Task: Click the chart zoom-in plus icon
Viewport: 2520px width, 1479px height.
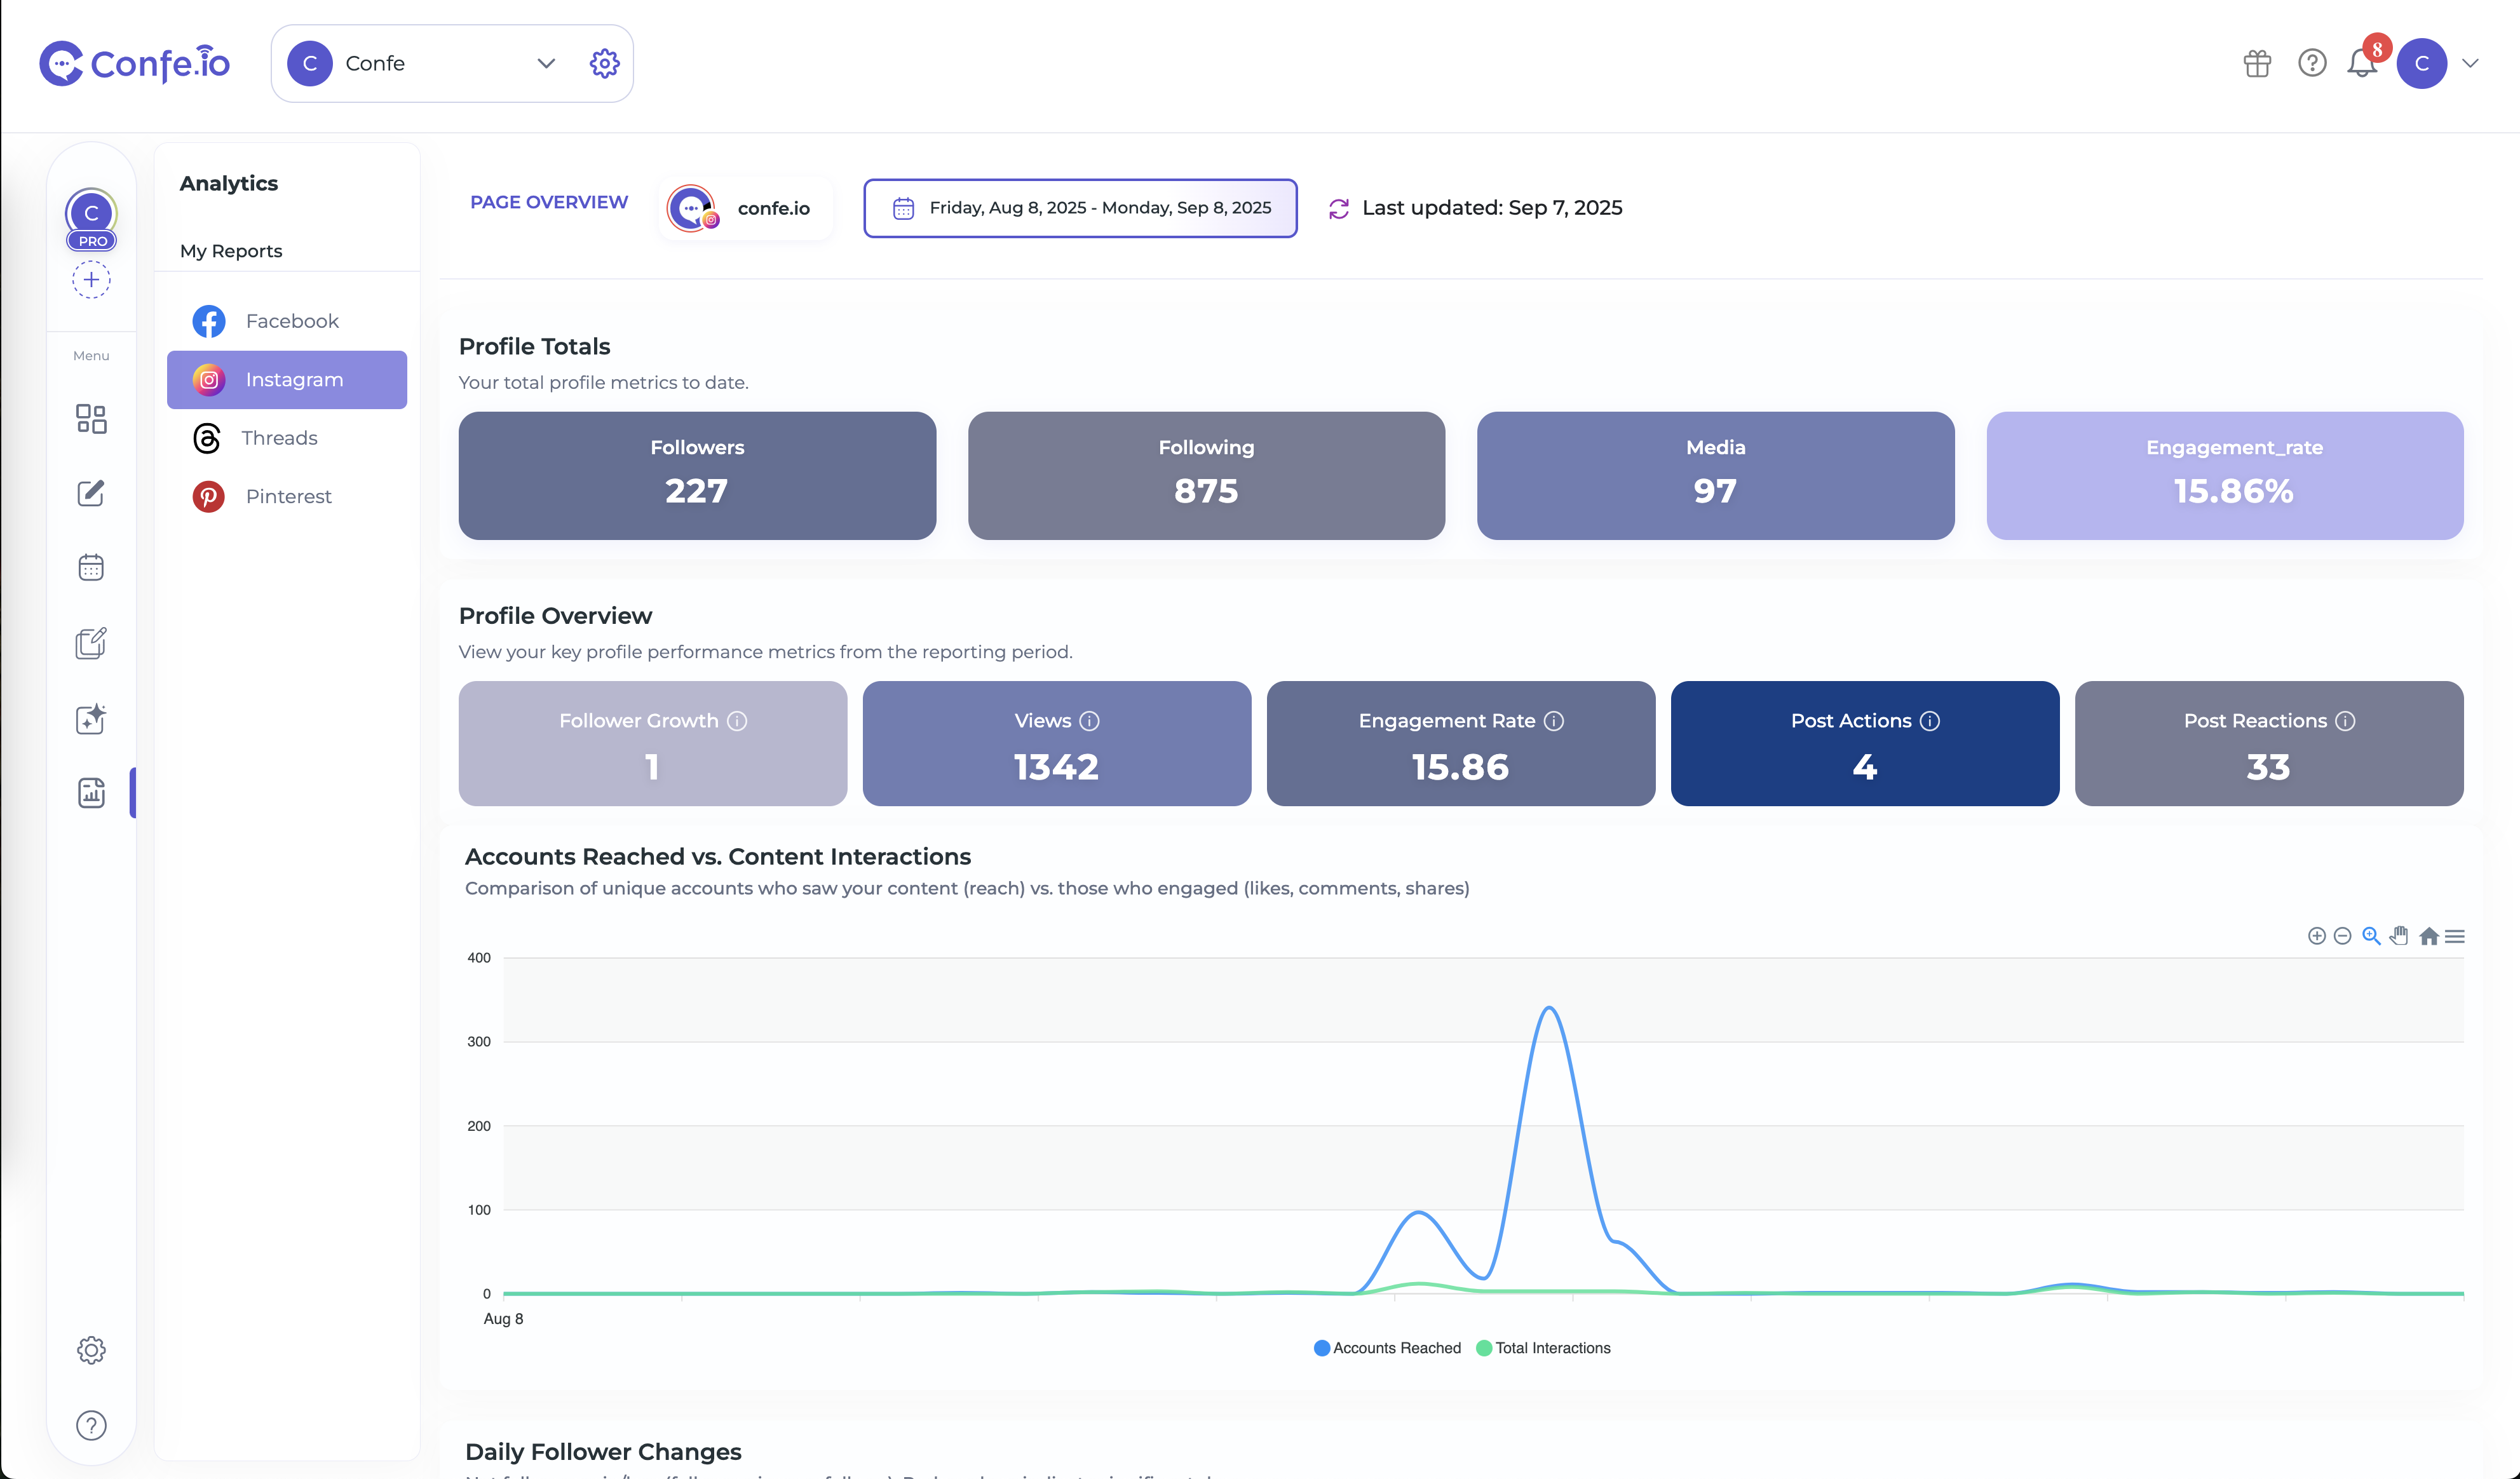Action: coord(2316,936)
